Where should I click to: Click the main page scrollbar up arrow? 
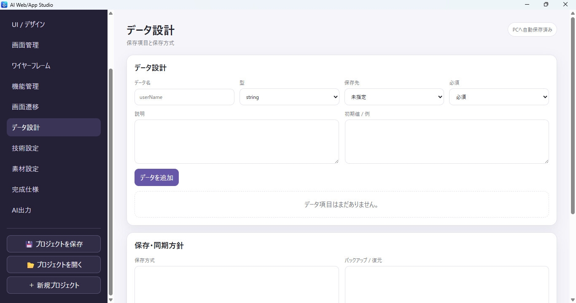(x=573, y=13)
